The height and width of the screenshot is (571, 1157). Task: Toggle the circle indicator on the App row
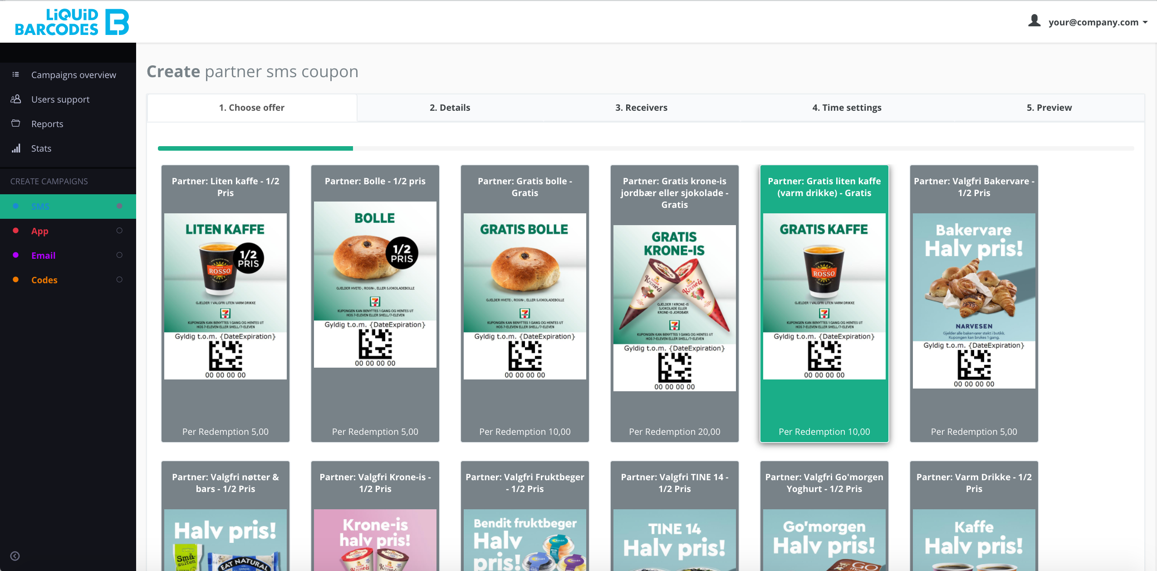[x=119, y=231]
